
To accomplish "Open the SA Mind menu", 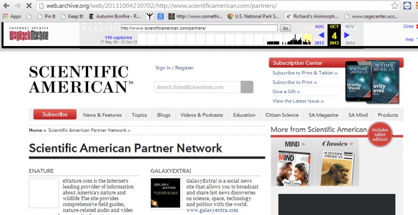I will 358,115.
